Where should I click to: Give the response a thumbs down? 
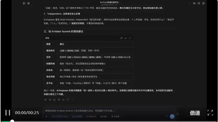tap(59, 100)
